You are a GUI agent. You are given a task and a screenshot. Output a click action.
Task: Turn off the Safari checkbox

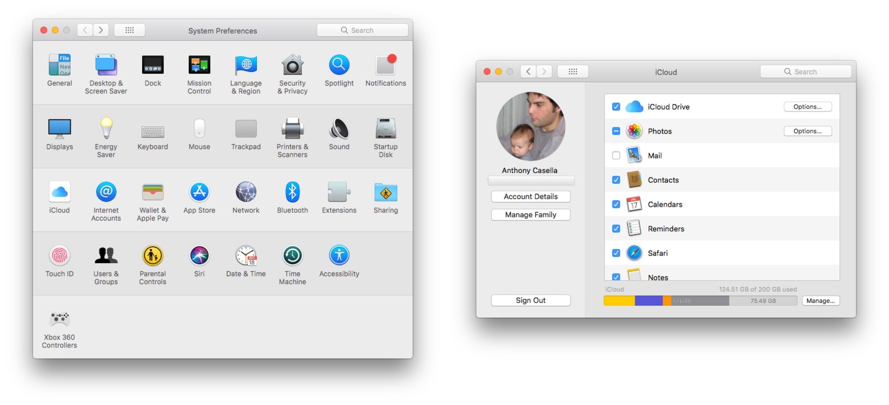pyautogui.click(x=616, y=253)
